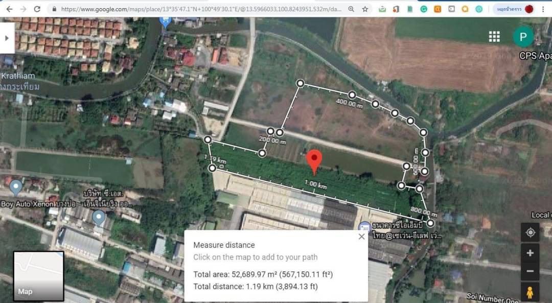Click the measurement point above 400.00 m
The width and height of the screenshot is (552, 303).
352,95
